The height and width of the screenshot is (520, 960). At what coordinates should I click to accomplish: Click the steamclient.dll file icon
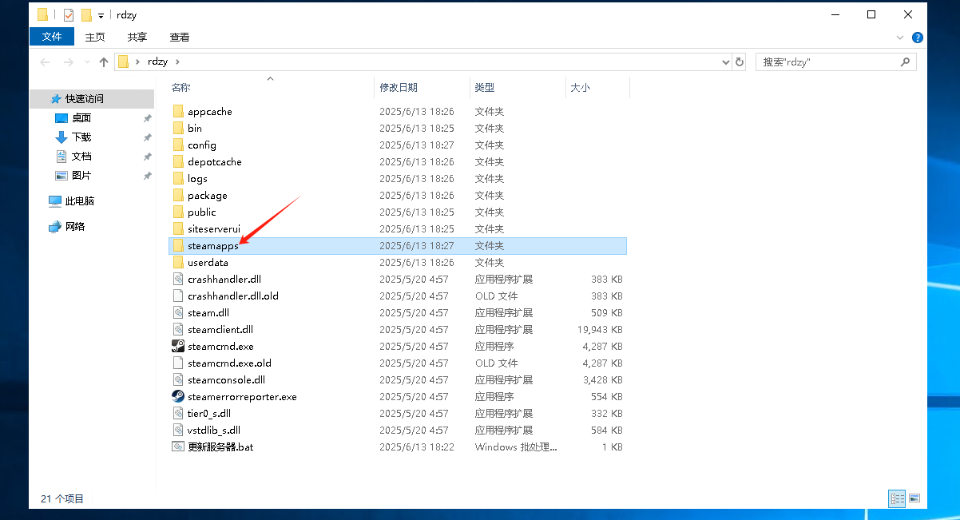178,330
